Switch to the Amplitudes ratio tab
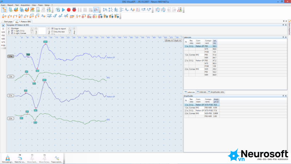Viewport: 291px width, 164px height. pyautogui.click(x=216, y=92)
